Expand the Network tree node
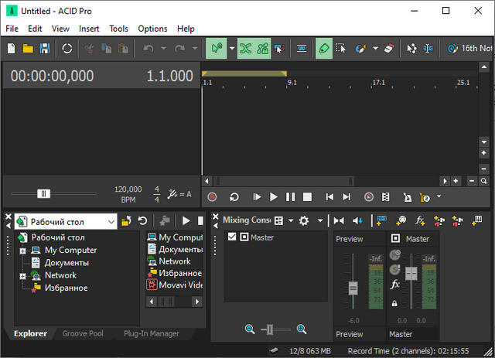Image resolution: width=495 pixels, height=358 pixels. [x=23, y=275]
